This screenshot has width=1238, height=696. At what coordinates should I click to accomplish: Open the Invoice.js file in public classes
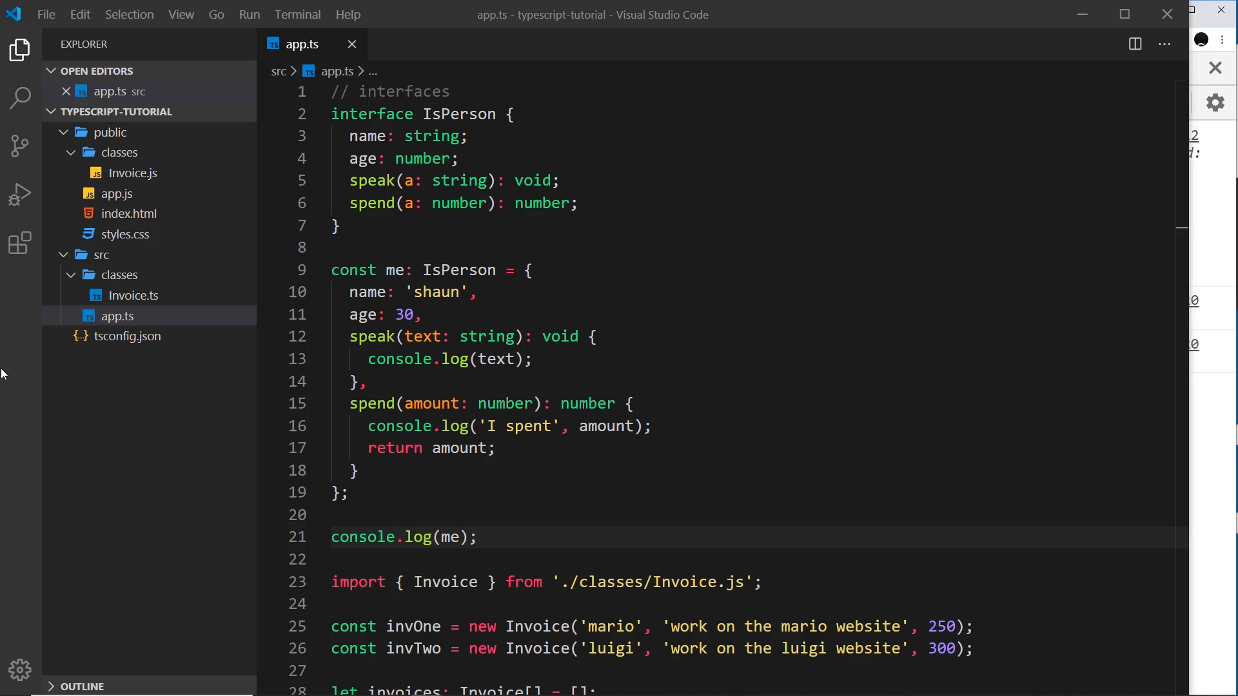pos(133,173)
